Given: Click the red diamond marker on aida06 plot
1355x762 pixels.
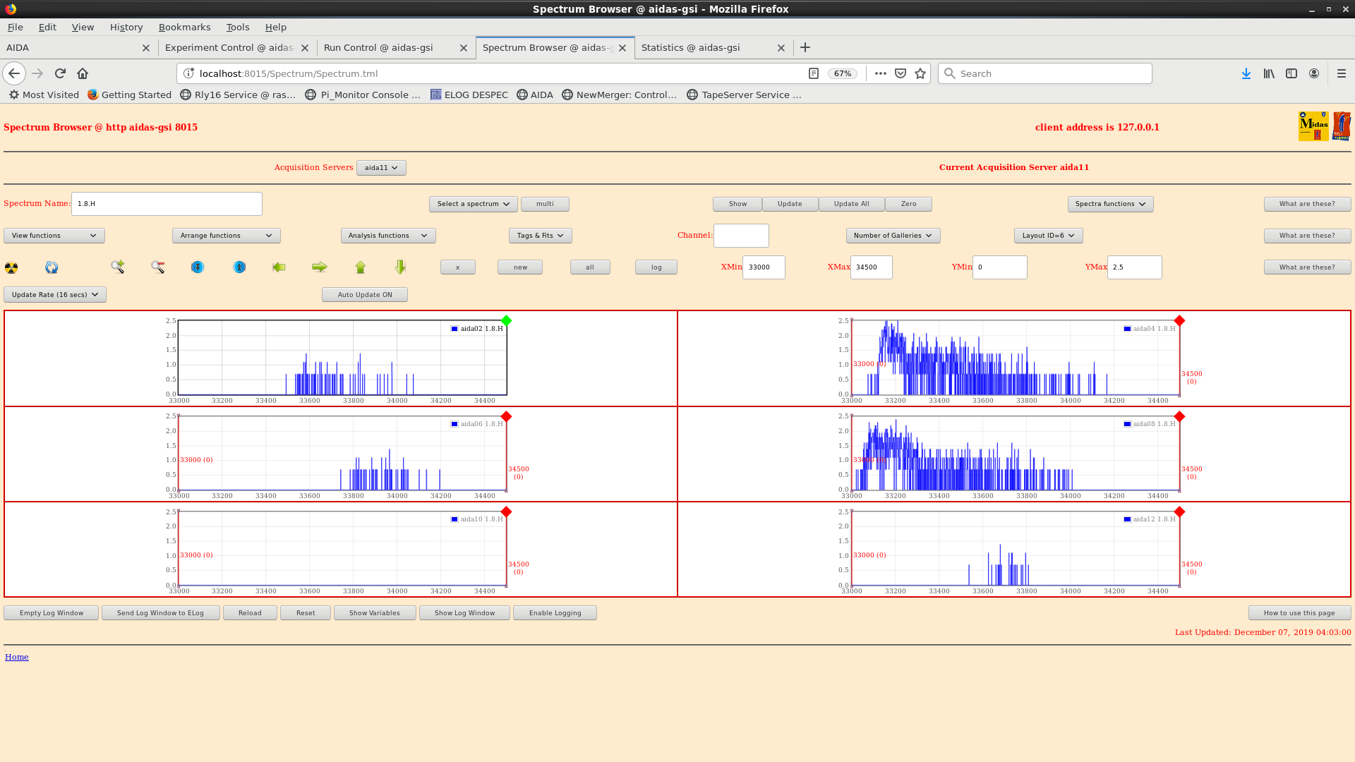Looking at the screenshot, I should coord(506,416).
